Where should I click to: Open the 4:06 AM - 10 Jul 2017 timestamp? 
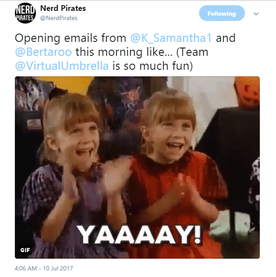click(44, 268)
